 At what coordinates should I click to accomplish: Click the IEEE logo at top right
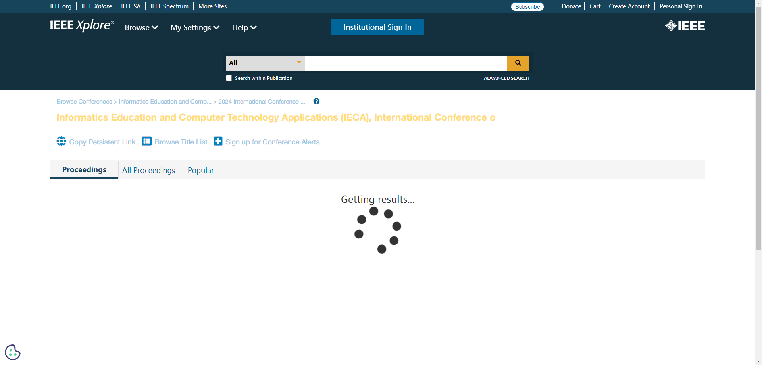[685, 26]
